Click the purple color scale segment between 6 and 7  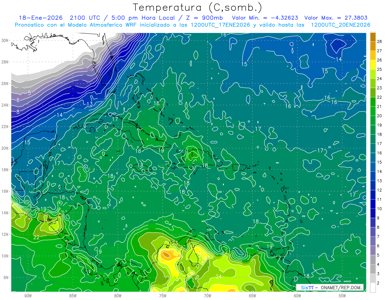(x=373, y=241)
